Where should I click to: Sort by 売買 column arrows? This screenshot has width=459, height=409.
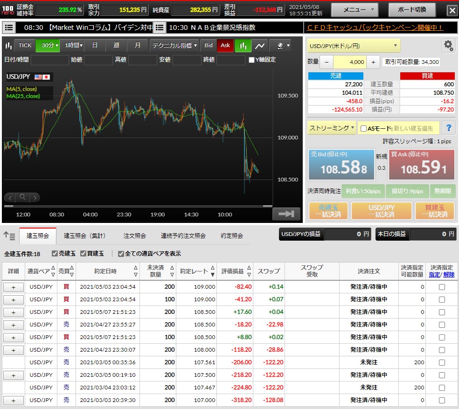tap(72, 271)
